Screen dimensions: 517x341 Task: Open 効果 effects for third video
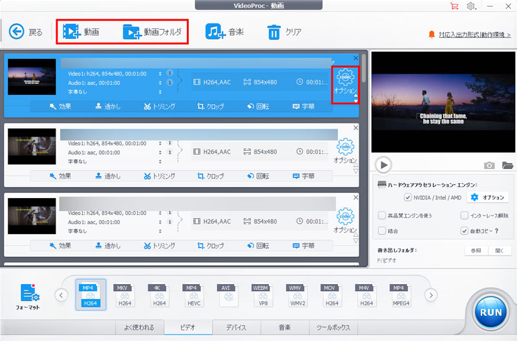pyautogui.click(x=60, y=246)
